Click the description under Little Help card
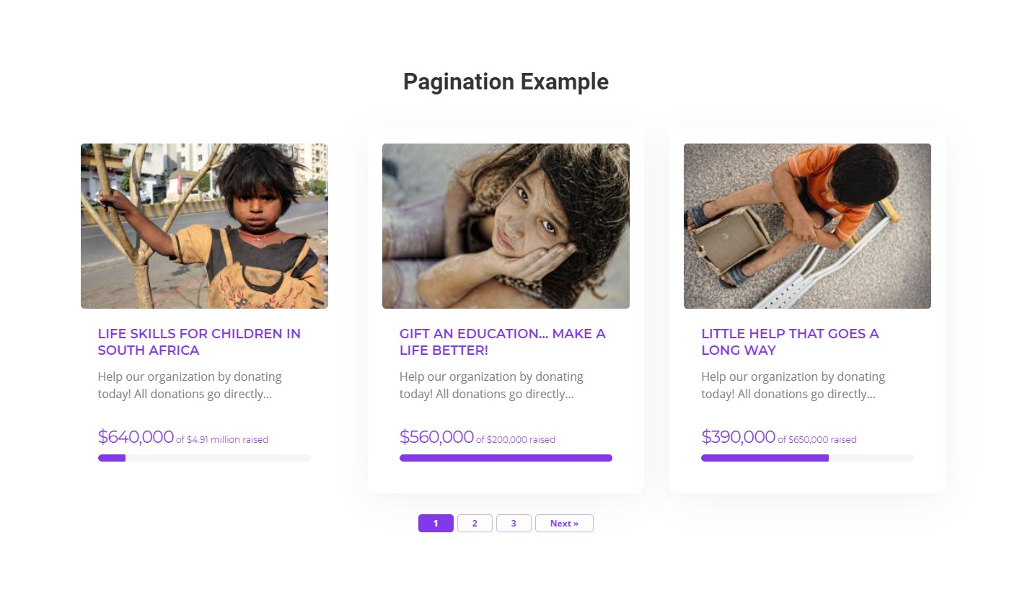Viewport: 1030px width, 608px height. [793, 385]
